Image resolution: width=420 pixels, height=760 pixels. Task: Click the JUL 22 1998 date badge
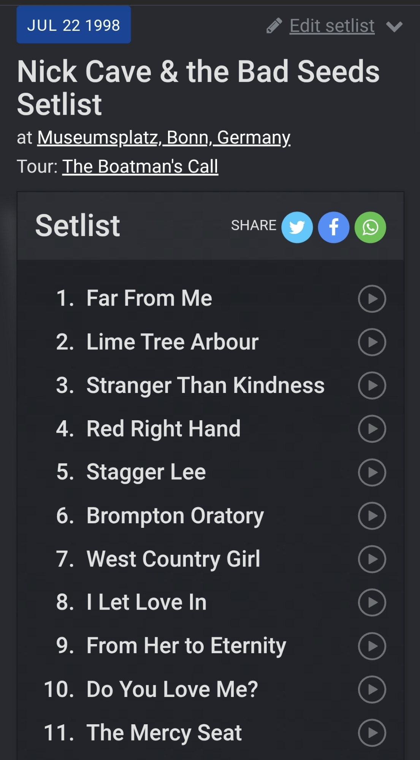(74, 25)
